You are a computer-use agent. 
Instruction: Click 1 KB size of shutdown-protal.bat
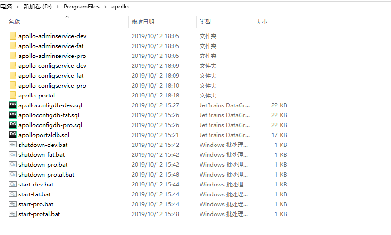281,175
